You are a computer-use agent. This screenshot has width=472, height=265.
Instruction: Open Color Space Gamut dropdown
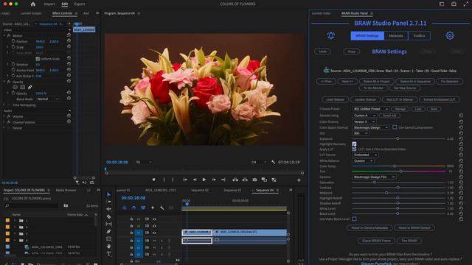click(x=371, y=127)
